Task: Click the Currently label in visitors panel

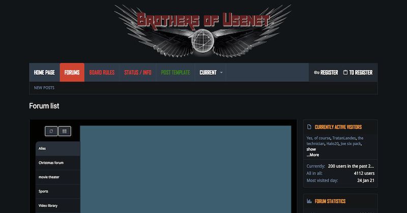Action: pyautogui.click(x=315, y=166)
